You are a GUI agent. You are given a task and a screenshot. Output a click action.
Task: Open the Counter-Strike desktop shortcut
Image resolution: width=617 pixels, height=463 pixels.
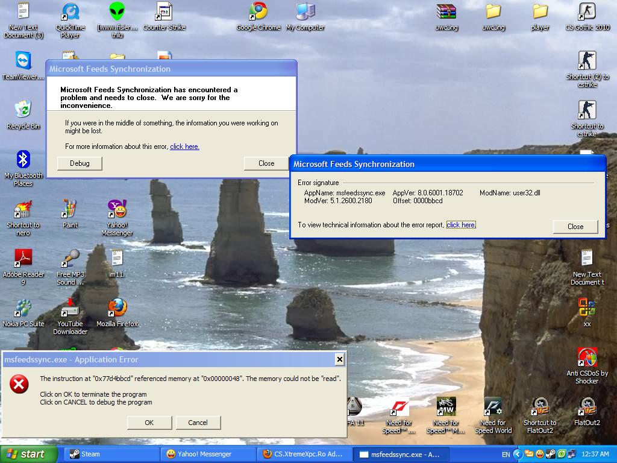(x=164, y=16)
